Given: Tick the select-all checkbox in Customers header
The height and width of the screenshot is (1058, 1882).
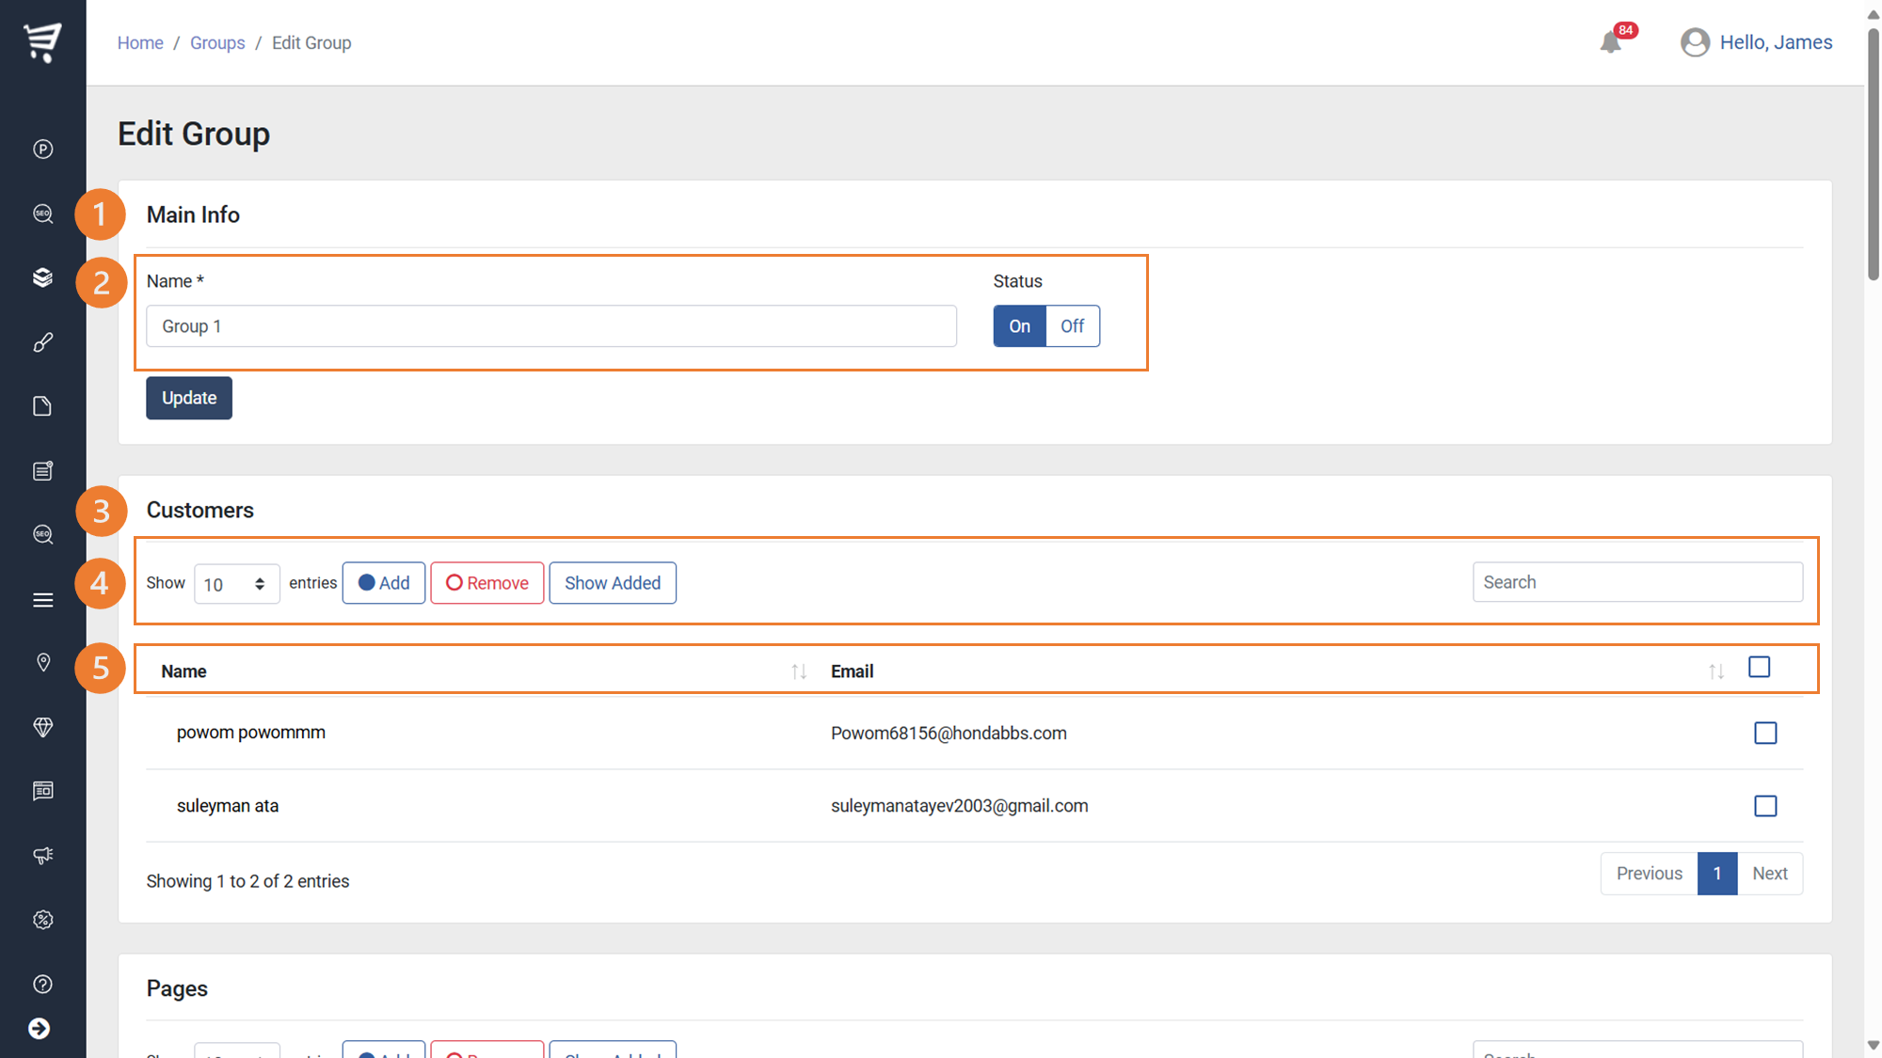Looking at the screenshot, I should click(x=1759, y=668).
